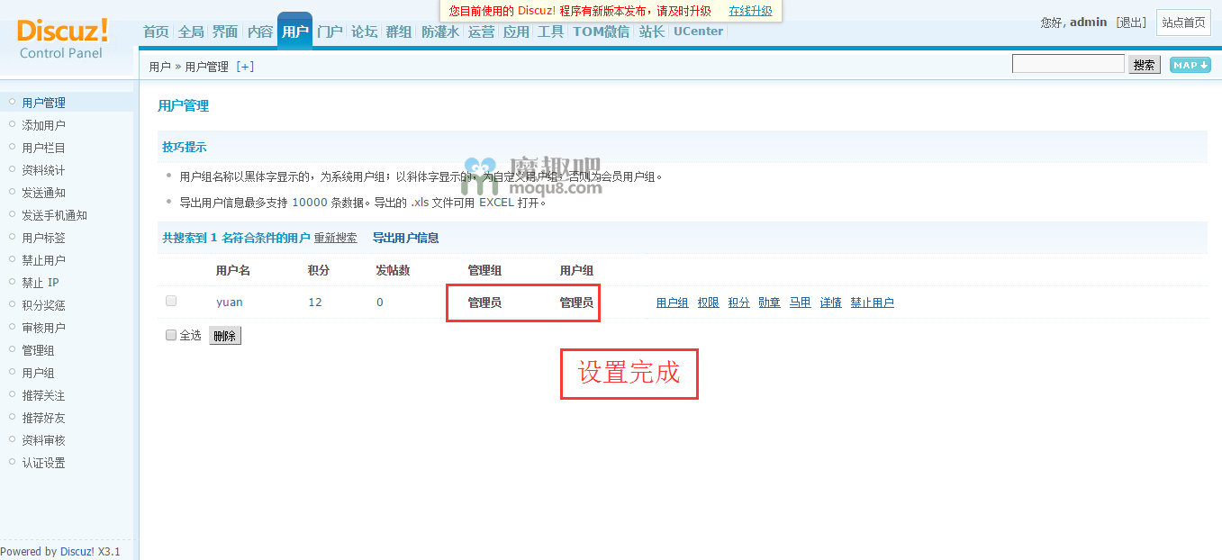Click yuan's 用户组 action link
This screenshot has width=1222, height=560.
tap(673, 303)
